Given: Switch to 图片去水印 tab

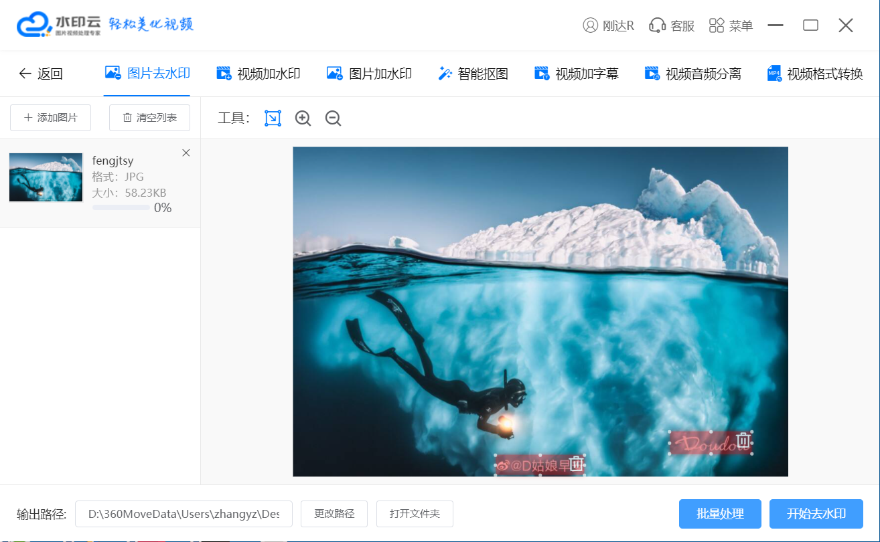Looking at the screenshot, I should pos(147,74).
